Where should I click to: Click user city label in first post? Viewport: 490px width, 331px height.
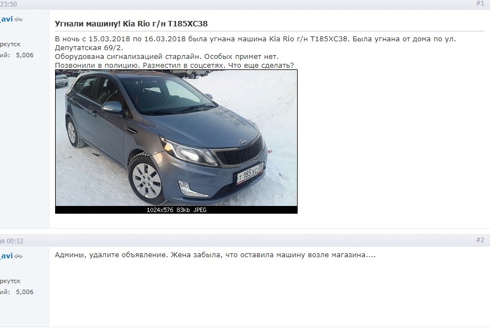pos(10,45)
